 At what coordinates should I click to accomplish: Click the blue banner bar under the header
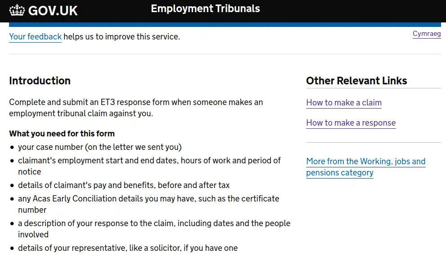tap(225, 25)
